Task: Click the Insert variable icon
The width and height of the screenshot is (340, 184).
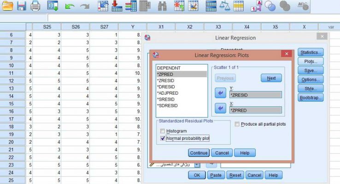Action: click(x=193, y=6)
